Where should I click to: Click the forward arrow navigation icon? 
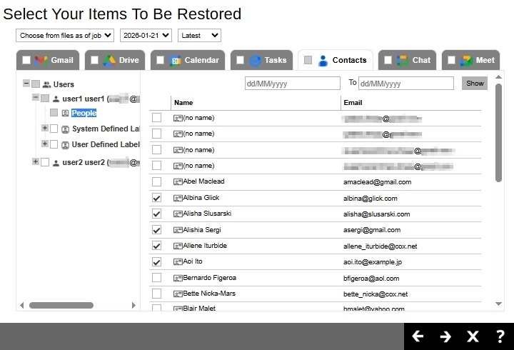tap(445, 336)
